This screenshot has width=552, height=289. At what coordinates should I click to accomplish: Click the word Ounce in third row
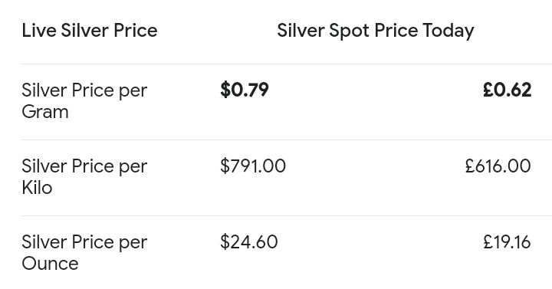(x=50, y=264)
